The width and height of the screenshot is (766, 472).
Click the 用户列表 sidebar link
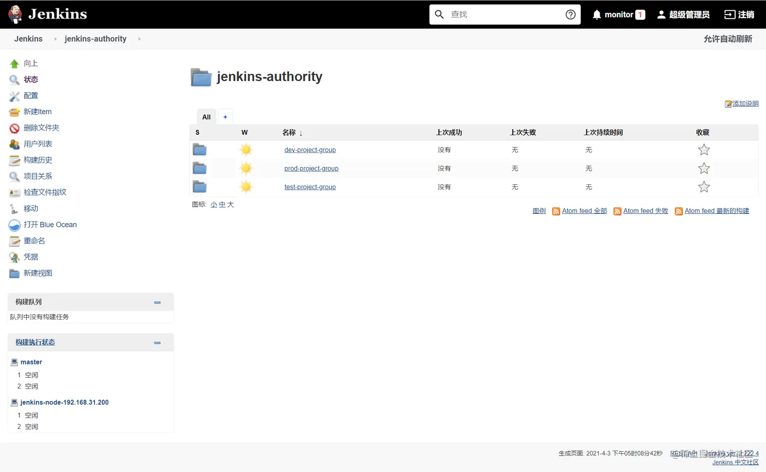(x=38, y=144)
